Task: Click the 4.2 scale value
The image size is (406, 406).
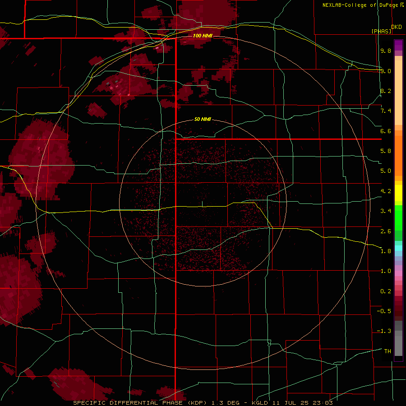Action: tap(386, 191)
